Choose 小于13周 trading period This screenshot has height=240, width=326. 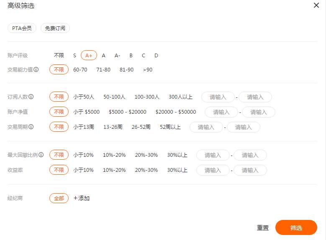(x=84, y=127)
